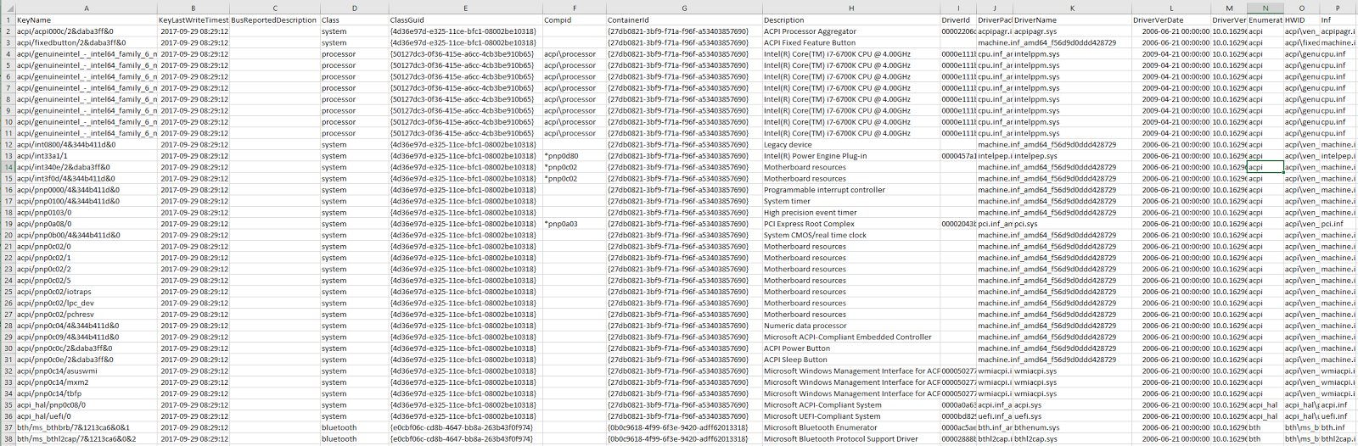This screenshot has height=446, width=1358.
Task: Select KeyName cell acpi_hal/pnp0c08/0
Action: [x=86, y=404]
